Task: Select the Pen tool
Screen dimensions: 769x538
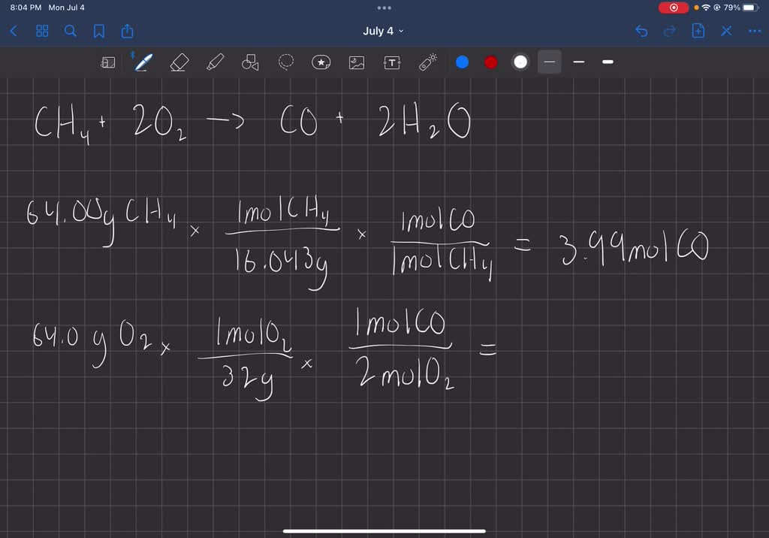Action: tap(143, 62)
